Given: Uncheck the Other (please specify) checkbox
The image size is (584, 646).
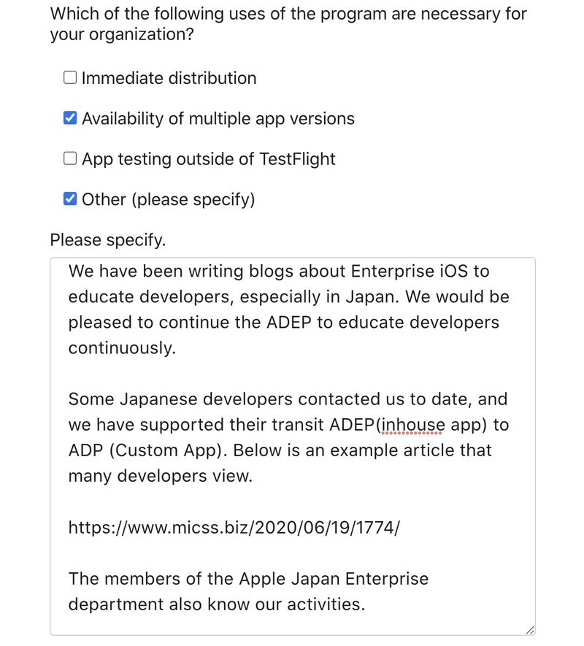Looking at the screenshot, I should click(x=70, y=199).
